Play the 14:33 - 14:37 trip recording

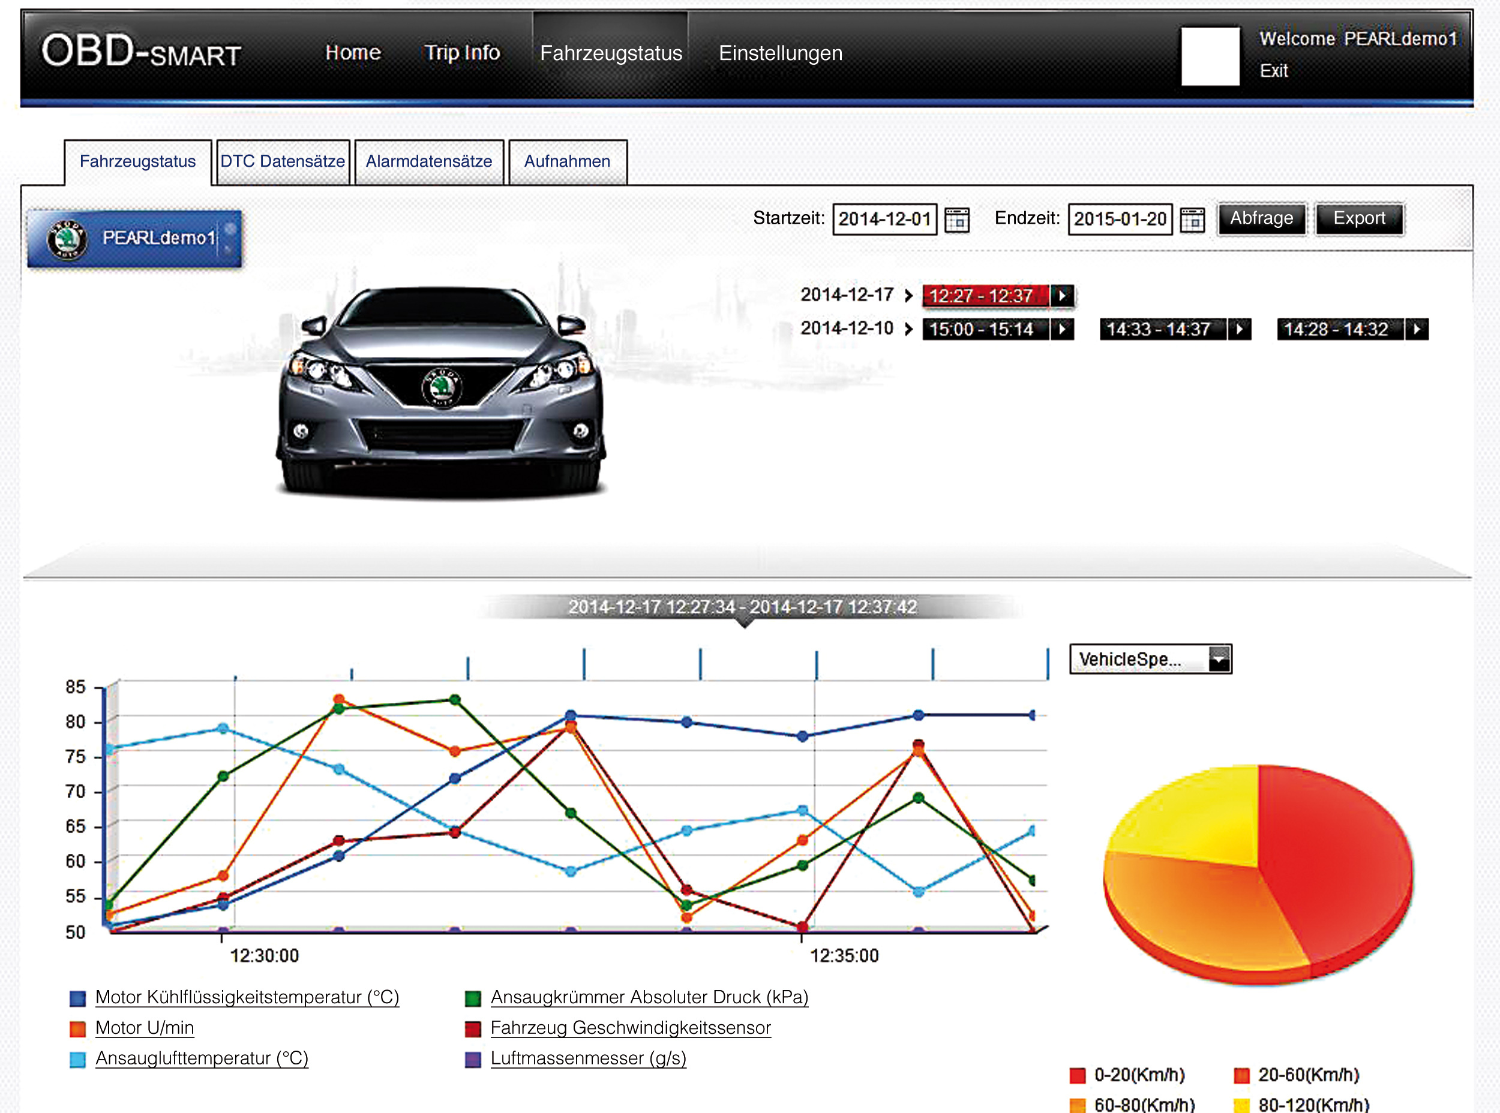(1240, 329)
